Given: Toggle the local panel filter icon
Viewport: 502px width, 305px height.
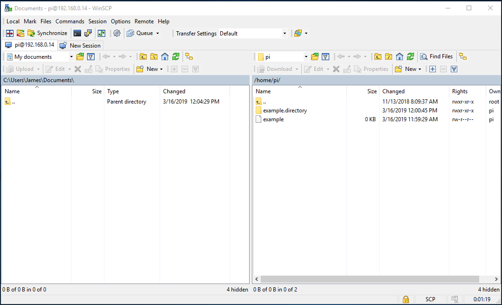Looking at the screenshot, I should click(91, 57).
